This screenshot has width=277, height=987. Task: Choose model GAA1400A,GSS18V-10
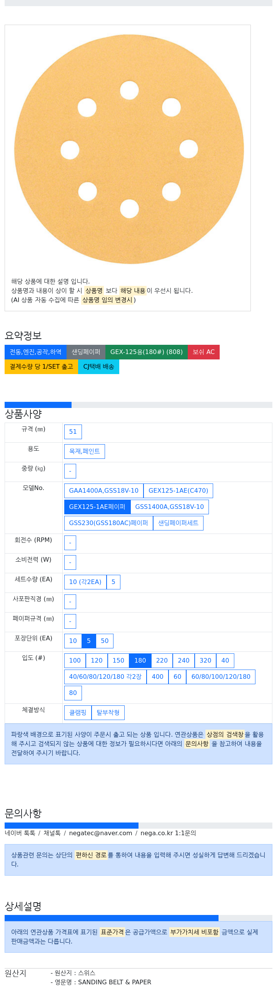point(103,491)
